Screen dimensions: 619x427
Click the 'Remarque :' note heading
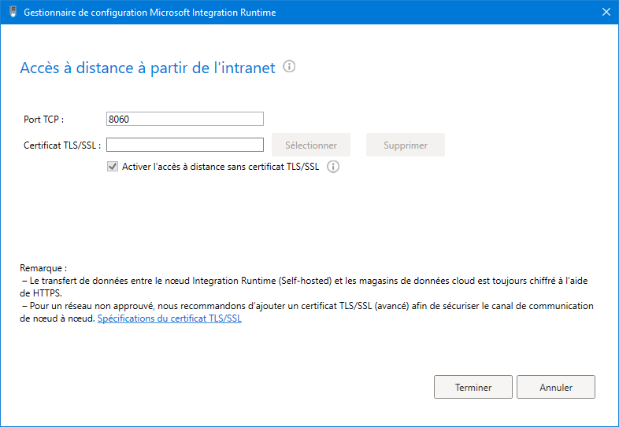43,268
